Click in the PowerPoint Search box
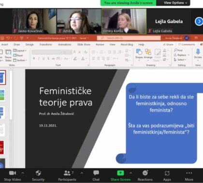 (x=129, y=38)
